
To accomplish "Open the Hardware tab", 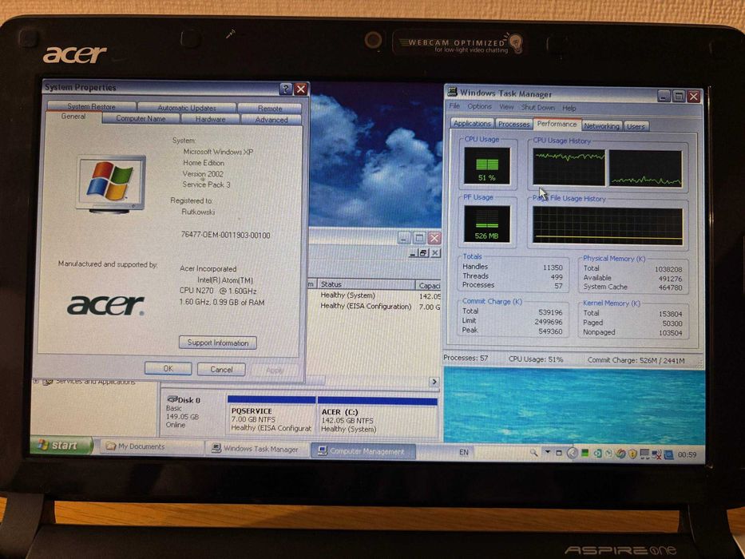I will click(211, 119).
